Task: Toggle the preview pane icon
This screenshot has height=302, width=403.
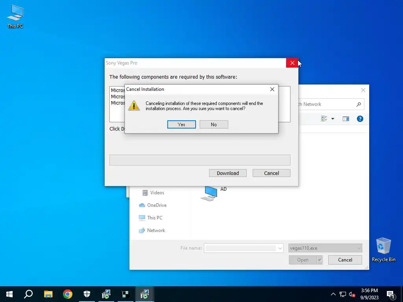Action: point(346,119)
